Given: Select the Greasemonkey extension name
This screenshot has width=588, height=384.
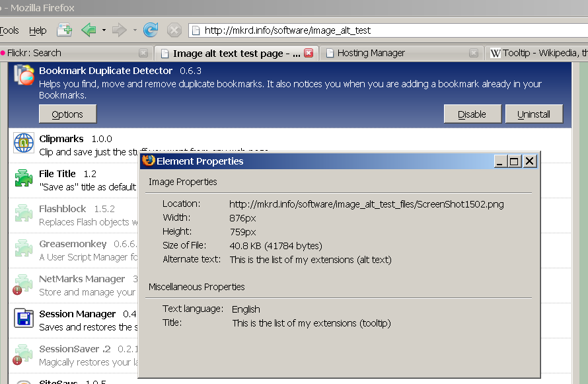Looking at the screenshot, I should coord(73,244).
